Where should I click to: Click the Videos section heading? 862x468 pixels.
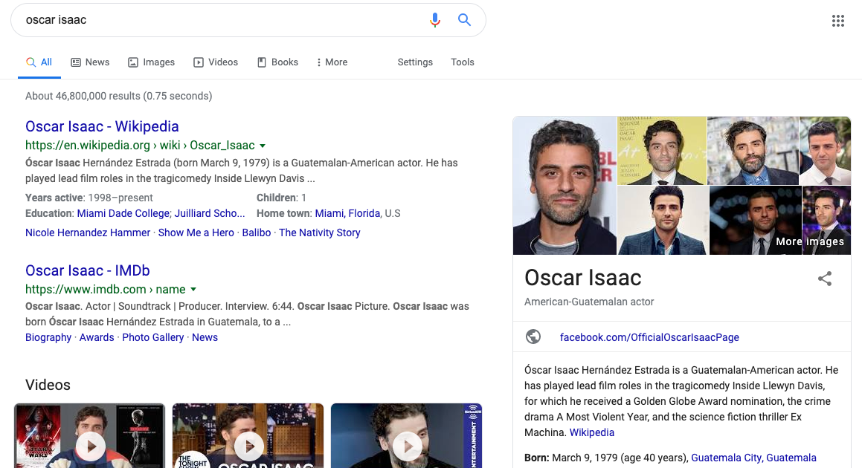pyautogui.click(x=48, y=385)
